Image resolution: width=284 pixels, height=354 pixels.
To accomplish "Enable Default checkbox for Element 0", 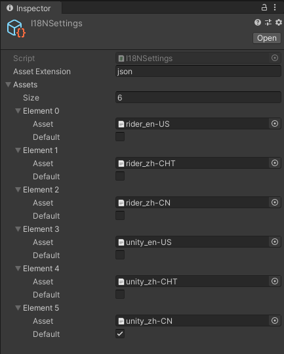I will pyautogui.click(x=120, y=137).
